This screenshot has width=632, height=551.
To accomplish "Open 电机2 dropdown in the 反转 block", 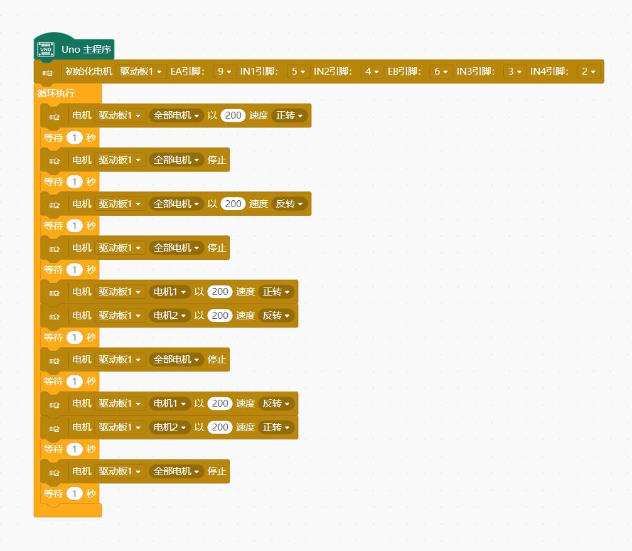I will [x=169, y=315].
